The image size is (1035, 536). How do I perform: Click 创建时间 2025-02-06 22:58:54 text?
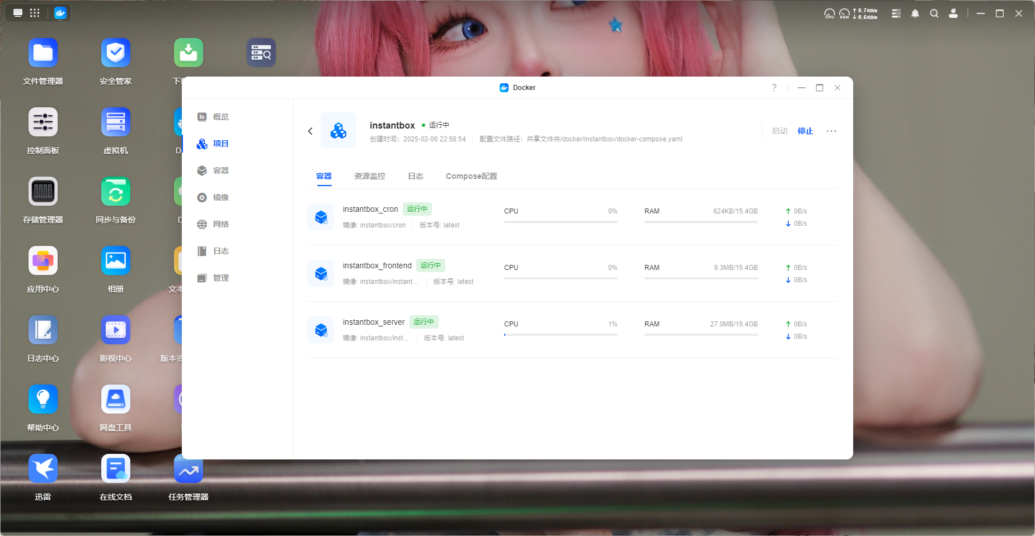click(418, 139)
